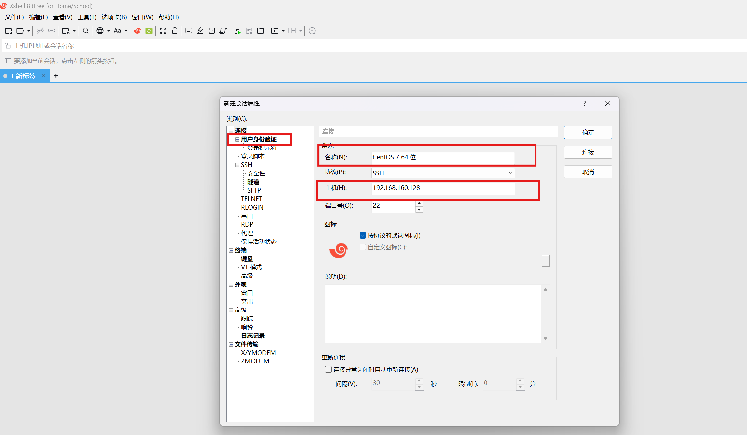
Task: Click the green Xftp file transfer icon
Action: click(149, 31)
